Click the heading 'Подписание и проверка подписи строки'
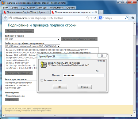Viewport: 138px width, 119px height. [42, 25]
